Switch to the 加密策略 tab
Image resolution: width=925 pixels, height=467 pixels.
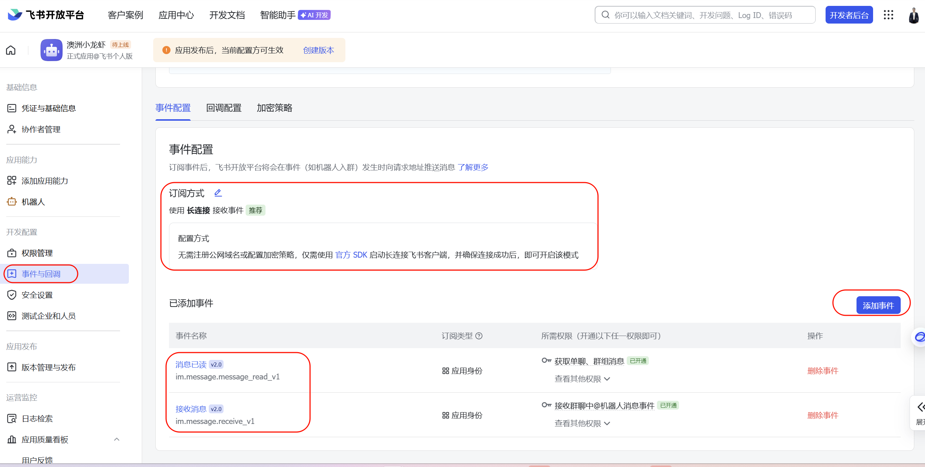[x=274, y=108]
